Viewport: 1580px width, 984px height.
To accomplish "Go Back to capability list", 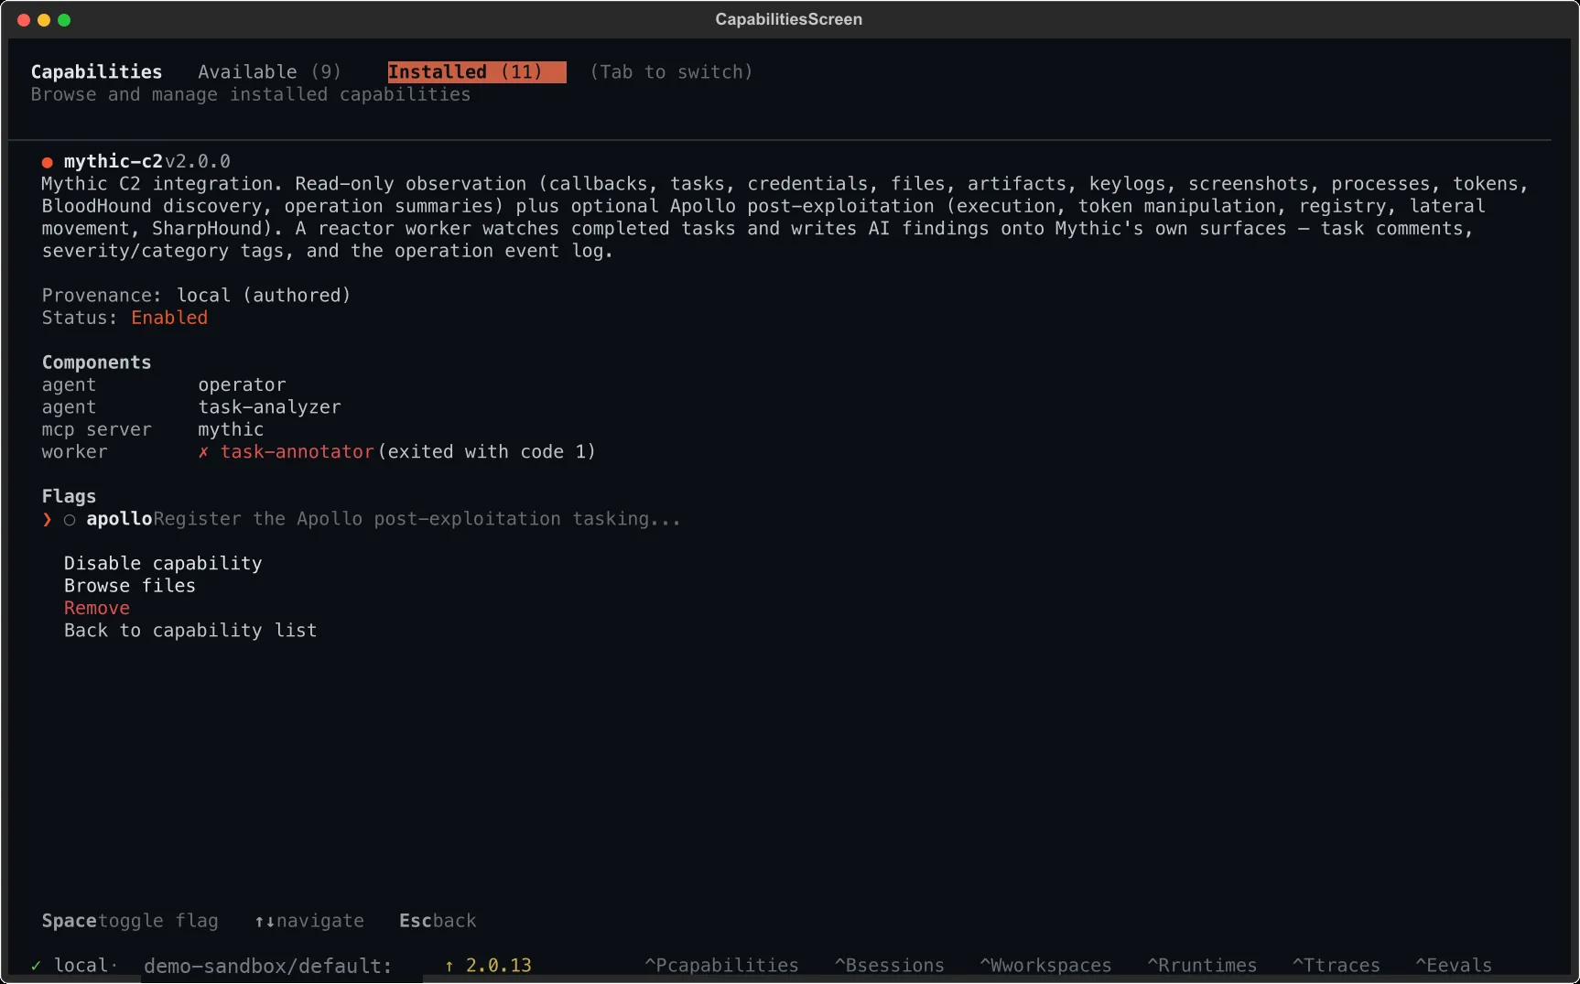I will click(x=190, y=631).
